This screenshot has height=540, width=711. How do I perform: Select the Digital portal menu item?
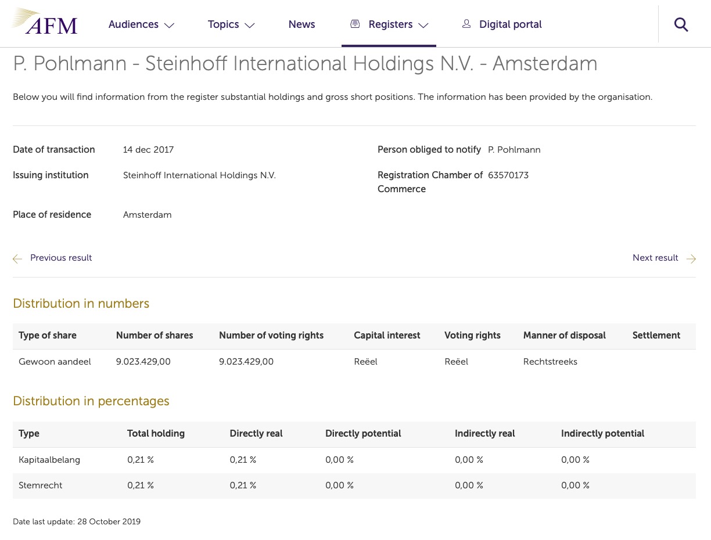(x=510, y=24)
